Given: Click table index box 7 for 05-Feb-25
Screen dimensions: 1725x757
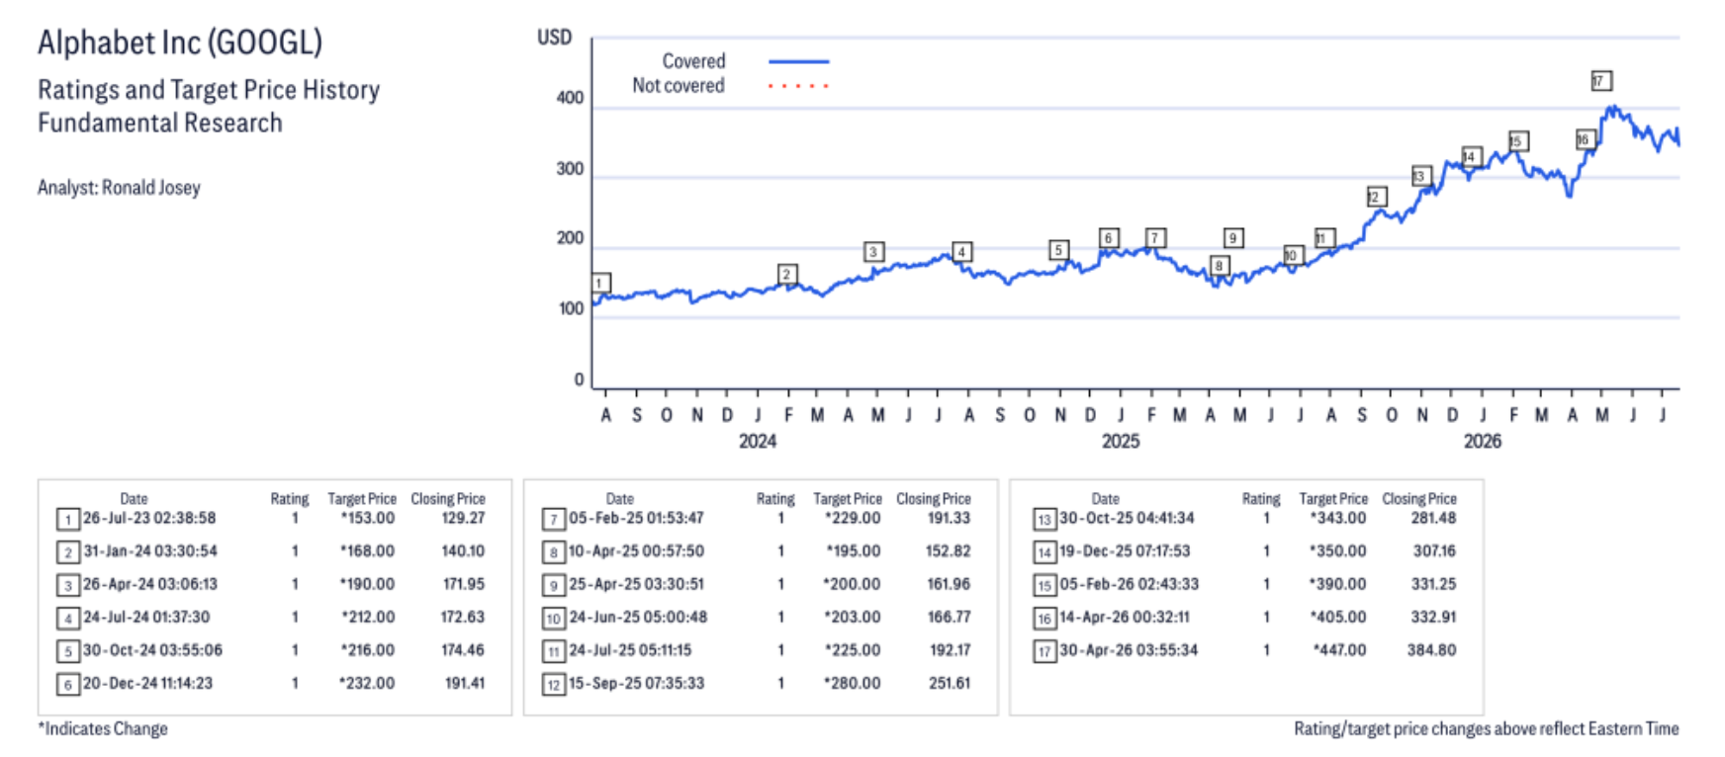Looking at the screenshot, I should click(554, 520).
